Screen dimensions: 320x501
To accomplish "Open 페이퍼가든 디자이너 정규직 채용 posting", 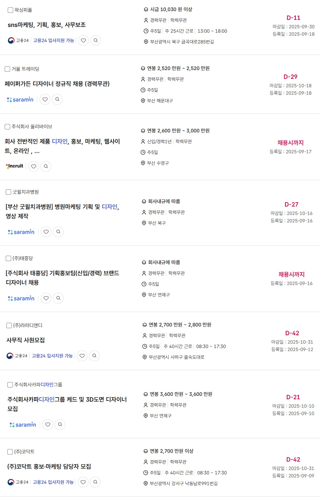I will [57, 84].
